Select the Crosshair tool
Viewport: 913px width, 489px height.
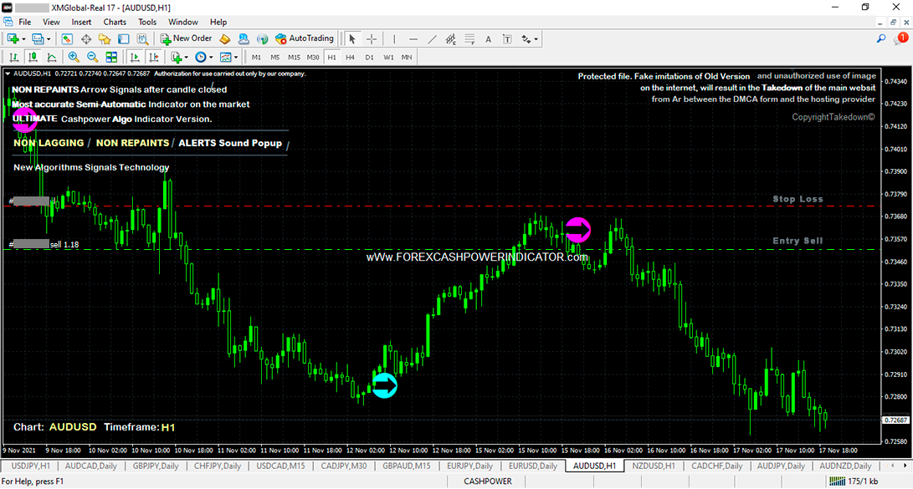click(372, 39)
